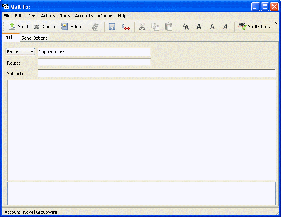Click the attachments pane below message body

click(141, 194)
